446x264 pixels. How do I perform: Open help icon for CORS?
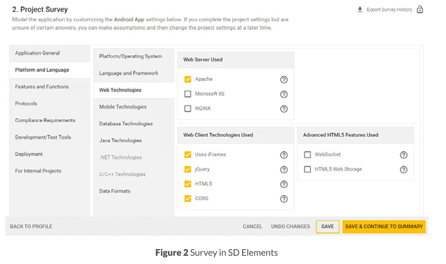click(284, 199)
